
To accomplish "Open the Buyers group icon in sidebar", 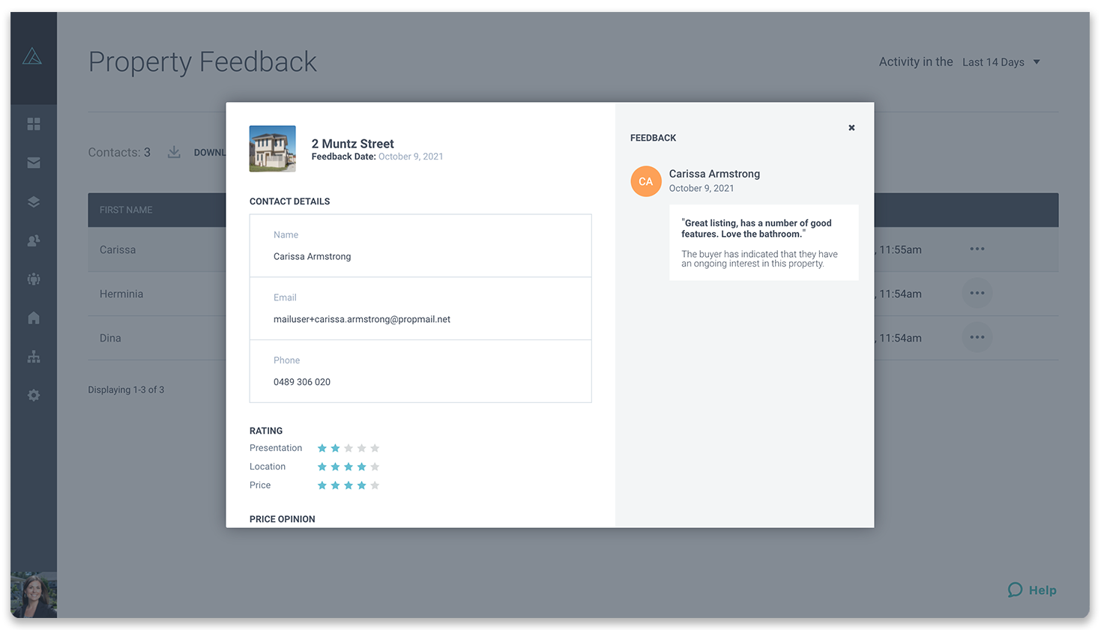I will point(34,279).
